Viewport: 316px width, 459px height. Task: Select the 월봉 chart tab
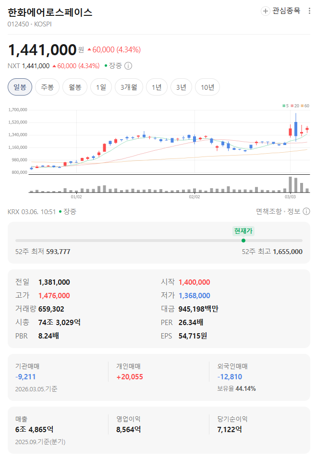click(75, 87)
